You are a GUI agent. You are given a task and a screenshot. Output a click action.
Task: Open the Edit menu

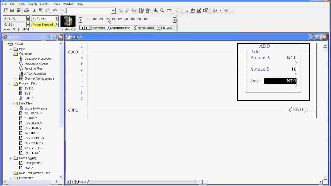[x=12, y=4]
